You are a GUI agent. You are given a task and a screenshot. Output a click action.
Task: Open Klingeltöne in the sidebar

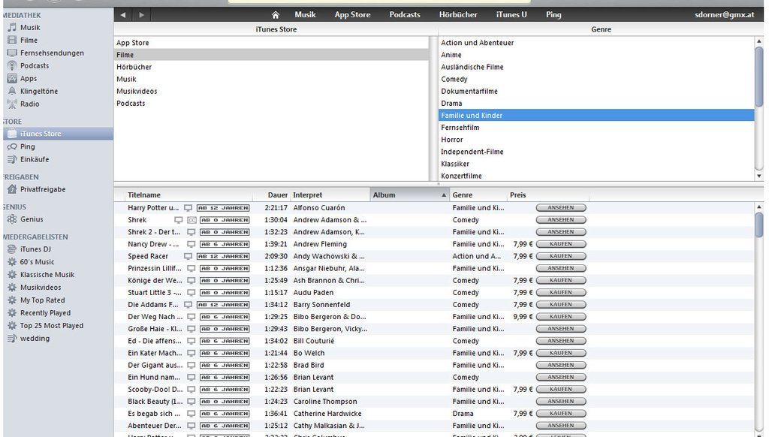[38, 92]
